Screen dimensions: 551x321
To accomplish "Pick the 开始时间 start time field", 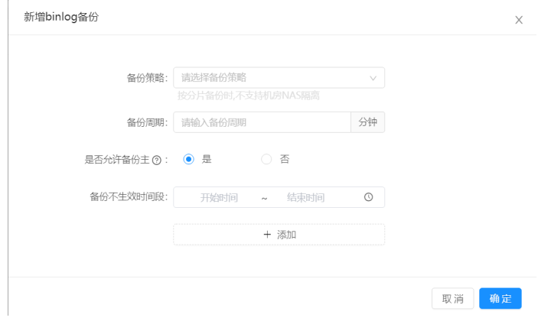I will (219, 197).
